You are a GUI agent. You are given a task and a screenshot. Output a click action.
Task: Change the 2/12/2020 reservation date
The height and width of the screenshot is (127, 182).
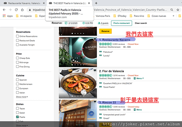[x=73, y=23]
